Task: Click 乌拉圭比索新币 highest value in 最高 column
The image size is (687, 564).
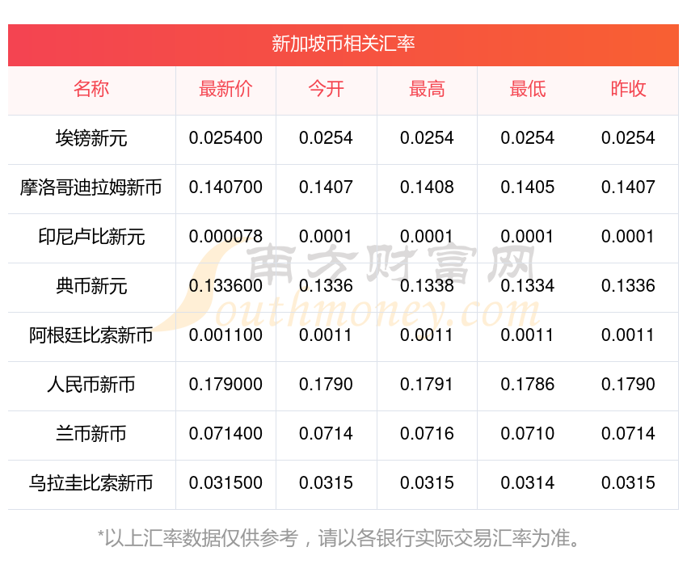Action: click(427, 483)
